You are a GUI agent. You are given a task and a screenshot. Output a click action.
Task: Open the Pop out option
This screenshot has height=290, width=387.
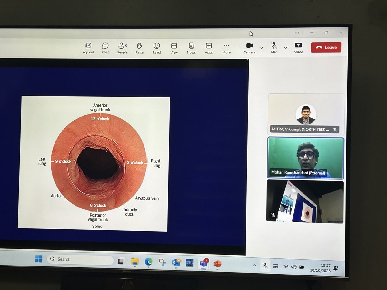click(88, 48)
